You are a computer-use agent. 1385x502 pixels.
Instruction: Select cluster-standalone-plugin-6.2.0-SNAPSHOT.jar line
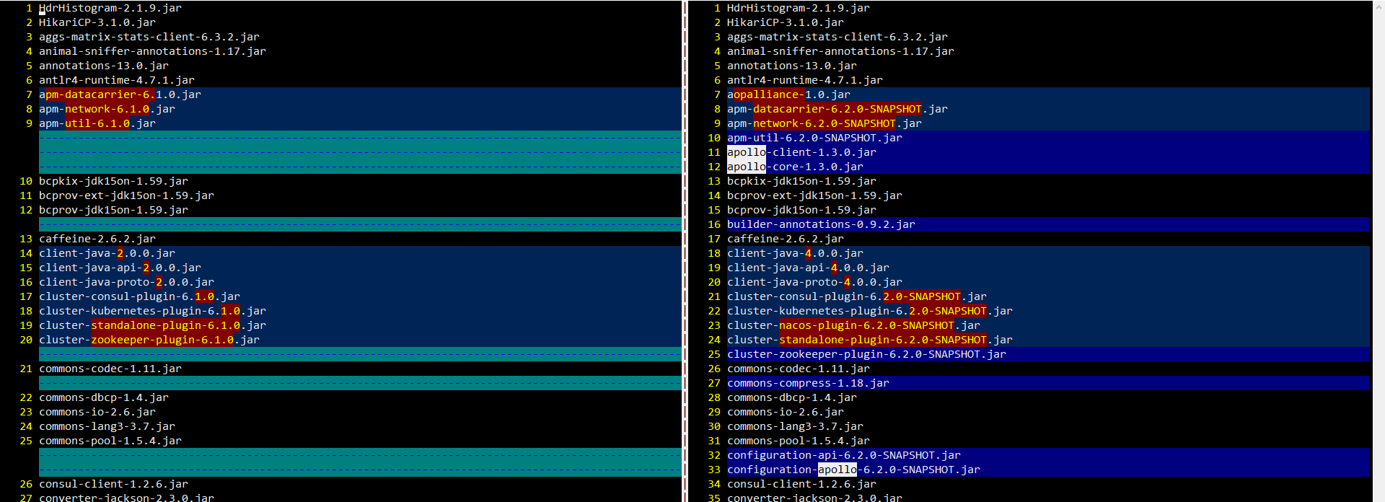click(x=870, y=340)
